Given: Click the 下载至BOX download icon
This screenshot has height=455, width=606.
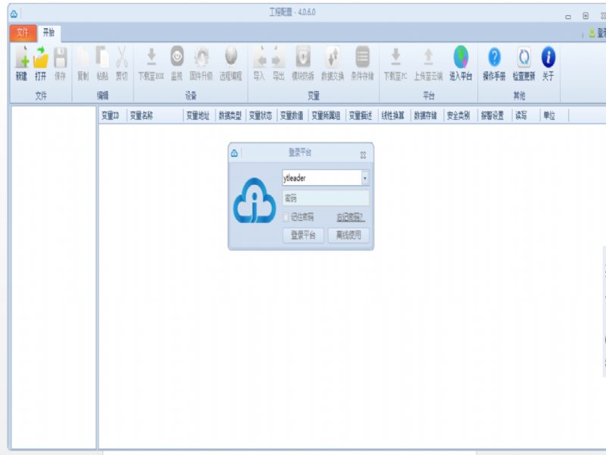Looking at the screenshot, I should pyautogui.click(x=151, y=58).
